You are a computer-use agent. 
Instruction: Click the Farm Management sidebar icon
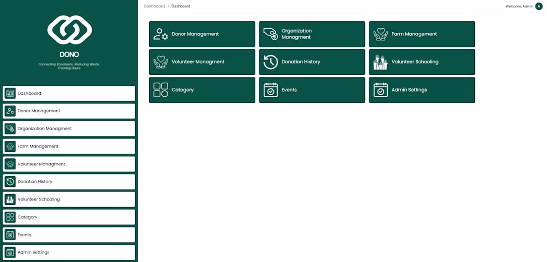click(x=10, y=146)
